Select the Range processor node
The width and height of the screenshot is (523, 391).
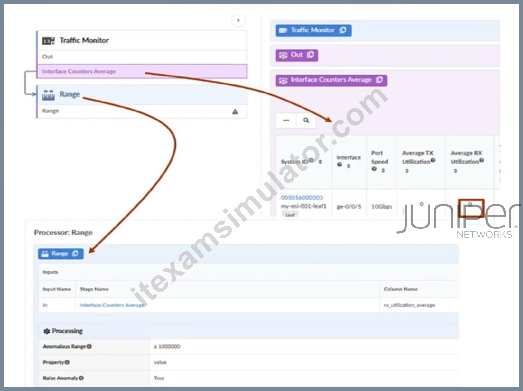(142, 94)
